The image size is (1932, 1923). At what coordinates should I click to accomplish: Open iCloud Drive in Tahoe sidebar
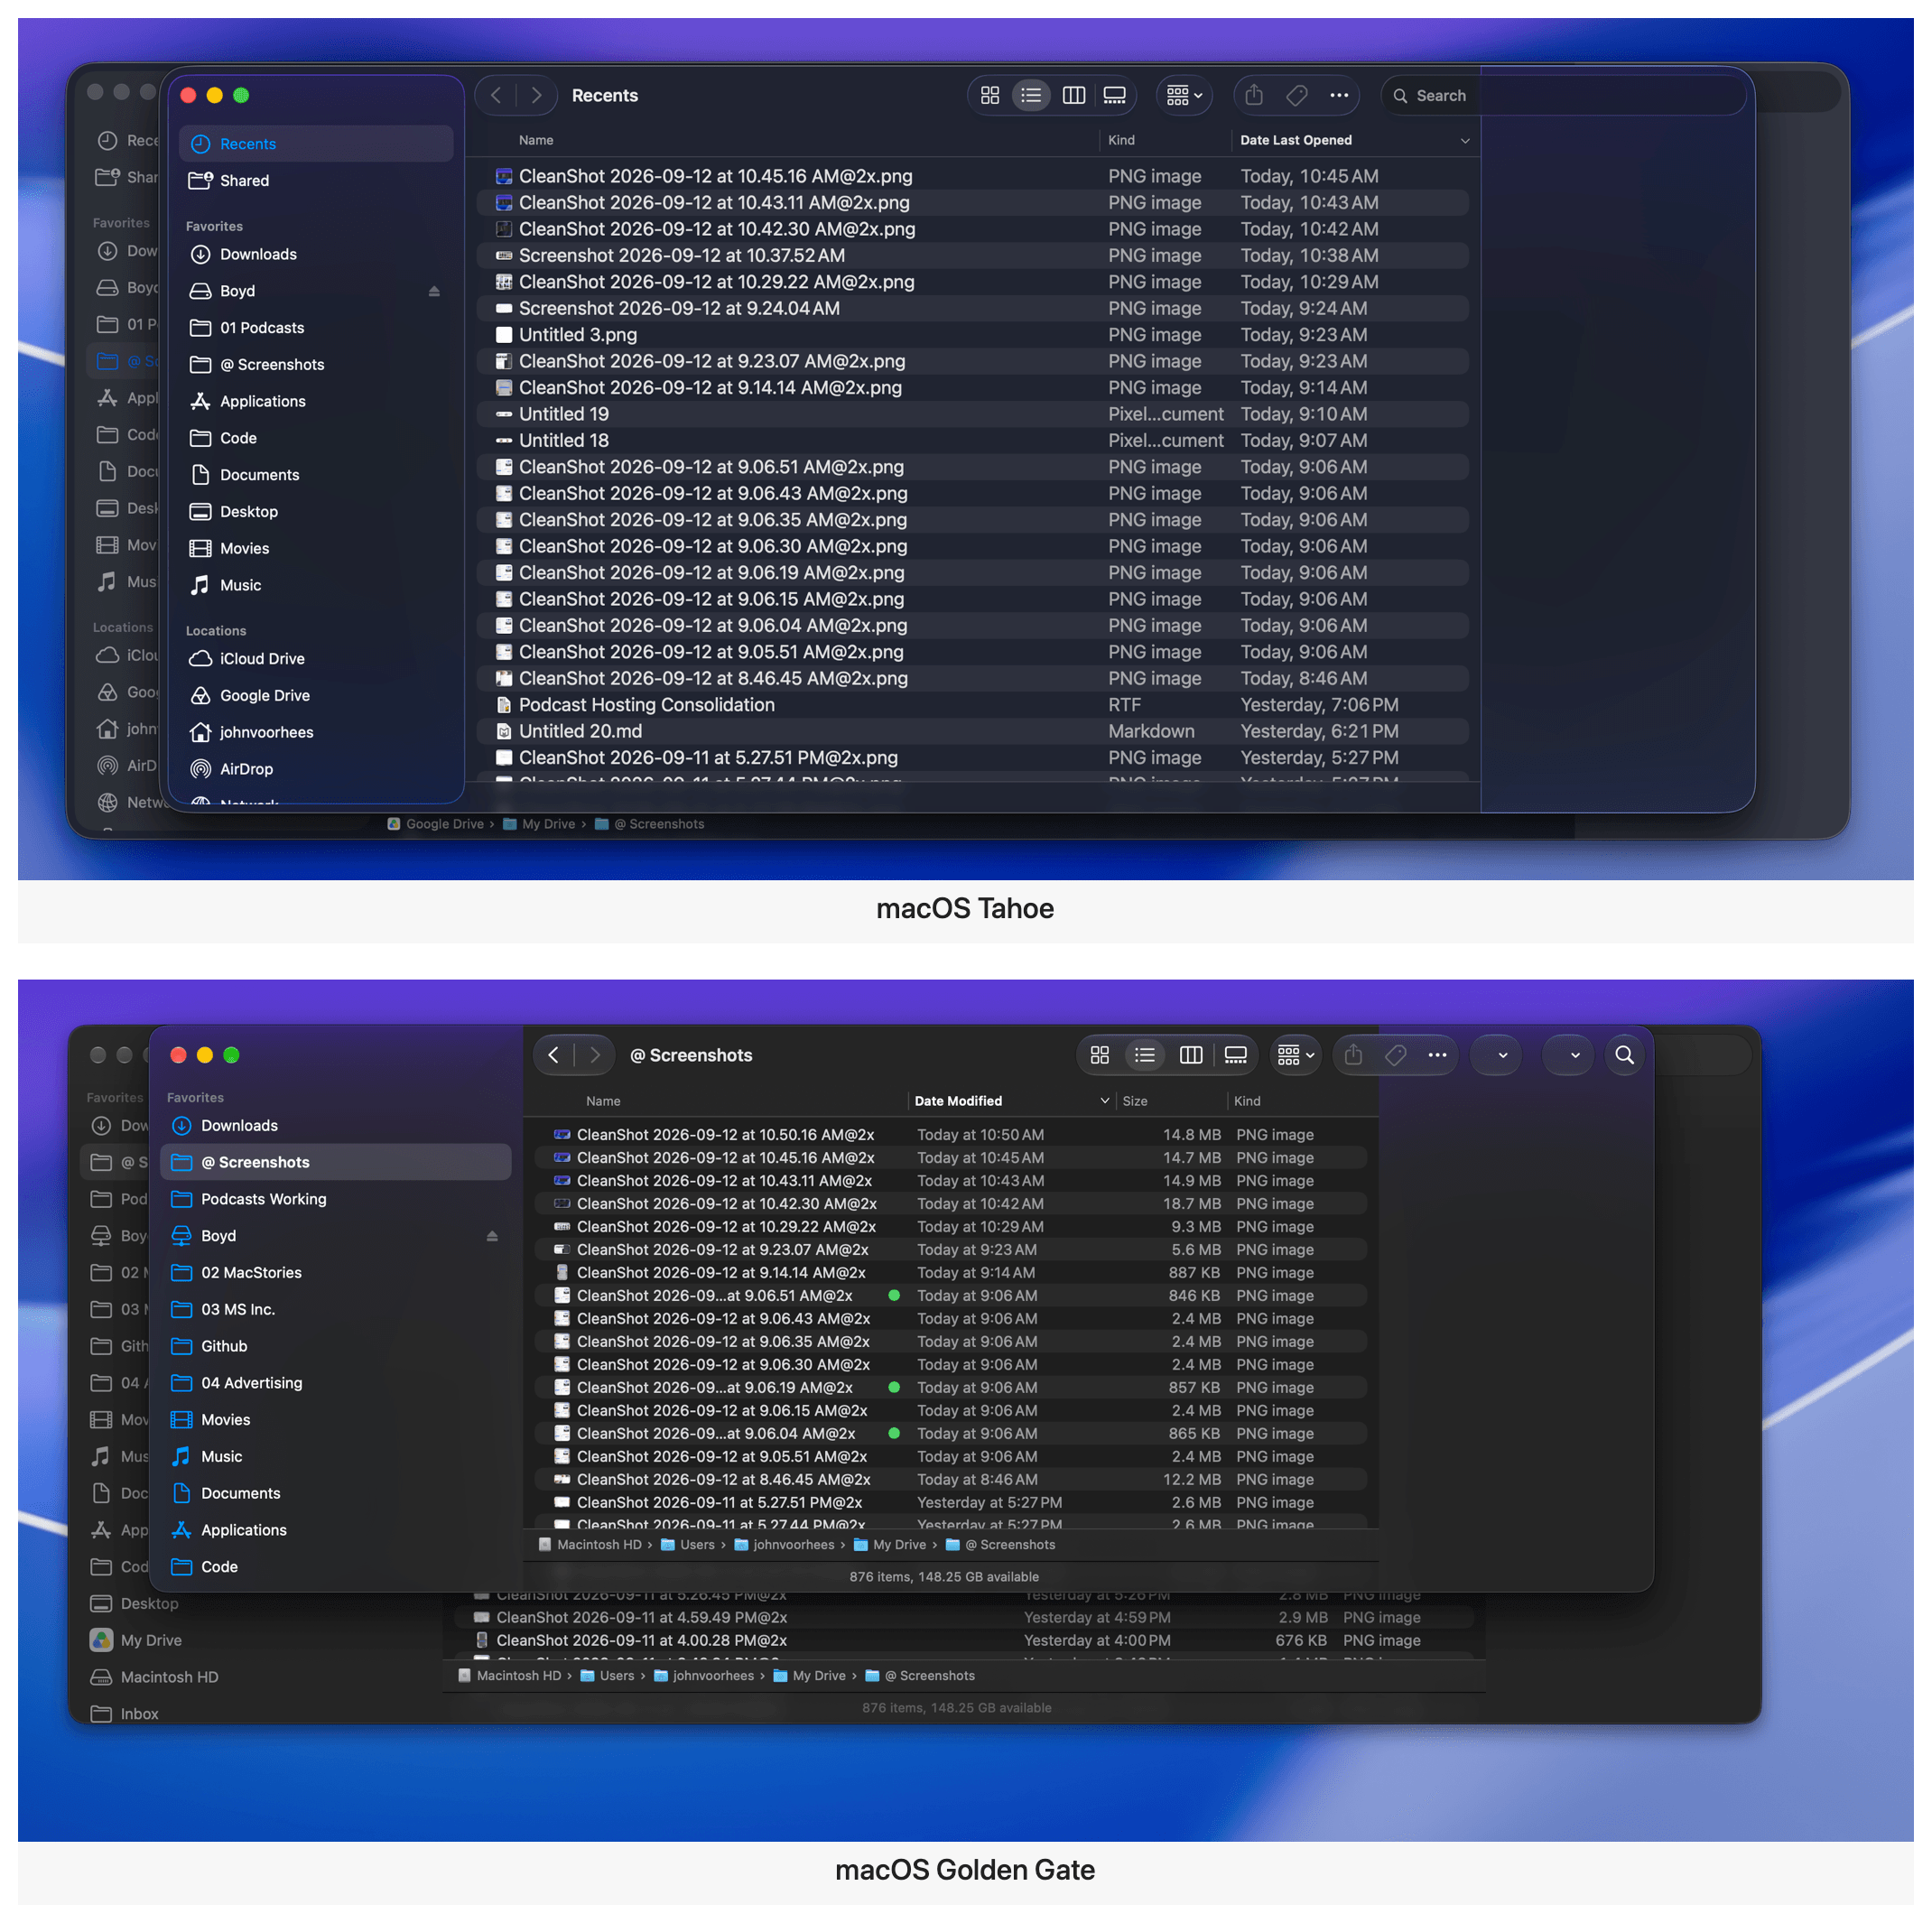316,659
